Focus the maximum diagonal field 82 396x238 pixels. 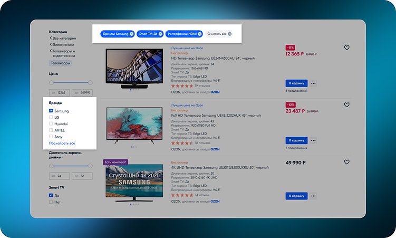tap(82, 176)
